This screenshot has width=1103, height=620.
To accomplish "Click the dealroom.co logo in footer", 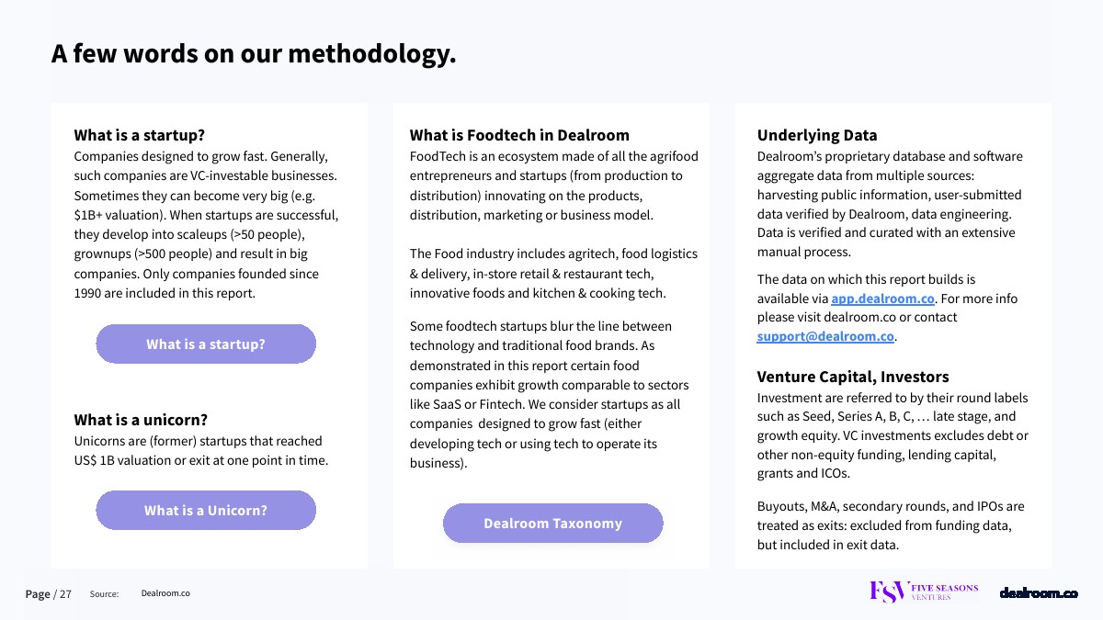I will 1039,593.
